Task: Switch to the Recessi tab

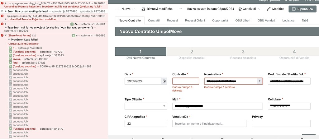Action: [172, 21]
